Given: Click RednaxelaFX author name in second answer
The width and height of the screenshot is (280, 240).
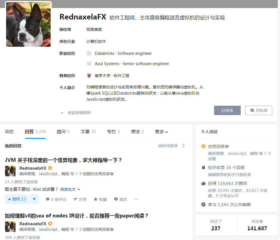Looking at the screenshot, I should 33,224.
